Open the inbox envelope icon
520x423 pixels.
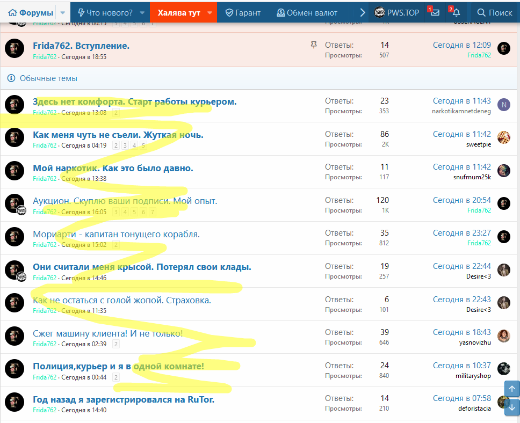click(x=435, y=12)
